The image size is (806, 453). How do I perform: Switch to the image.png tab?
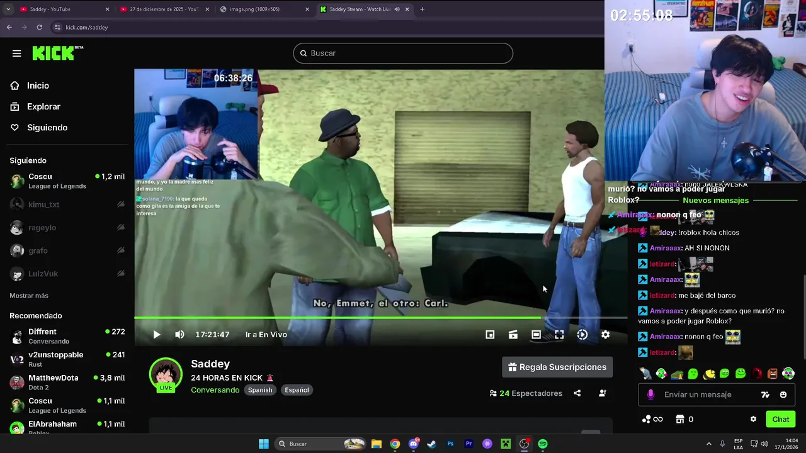click(x=263, y=9)
